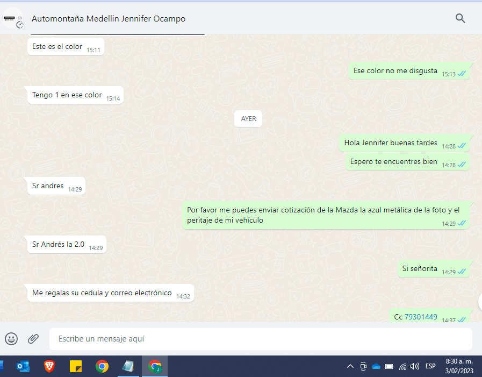Click inside the 'Escribe un mensaje aquí' field

261,339
